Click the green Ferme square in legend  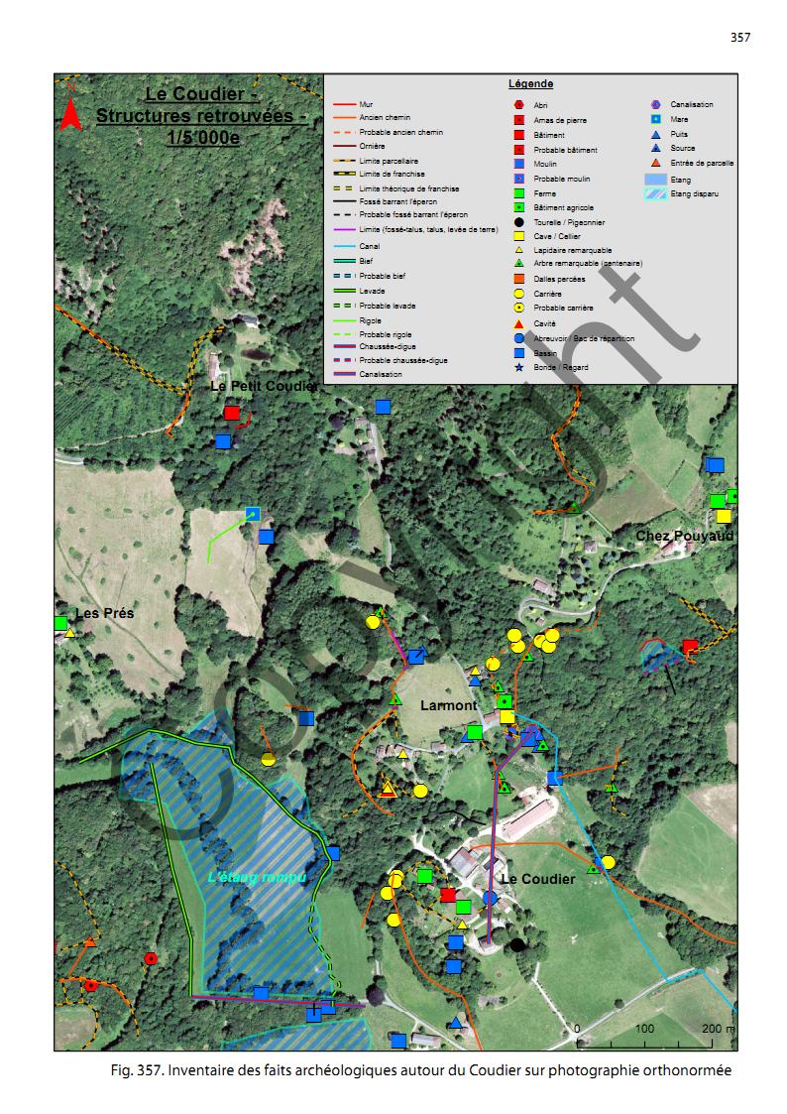tap(518, 192)
